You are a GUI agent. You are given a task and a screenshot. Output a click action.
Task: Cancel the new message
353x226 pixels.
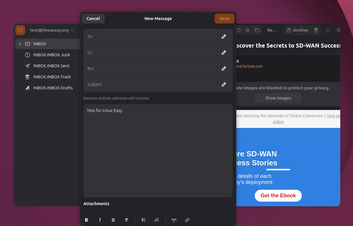(93, 19)
